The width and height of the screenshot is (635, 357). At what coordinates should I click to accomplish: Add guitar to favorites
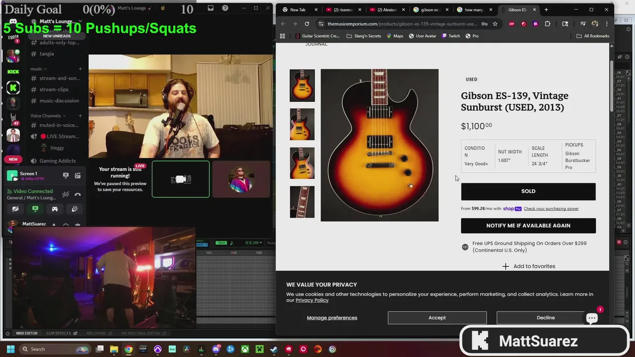pos(528,266)
